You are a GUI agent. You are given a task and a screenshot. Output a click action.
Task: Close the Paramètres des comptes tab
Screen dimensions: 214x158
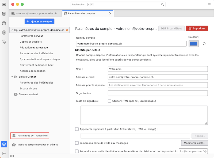110,13
